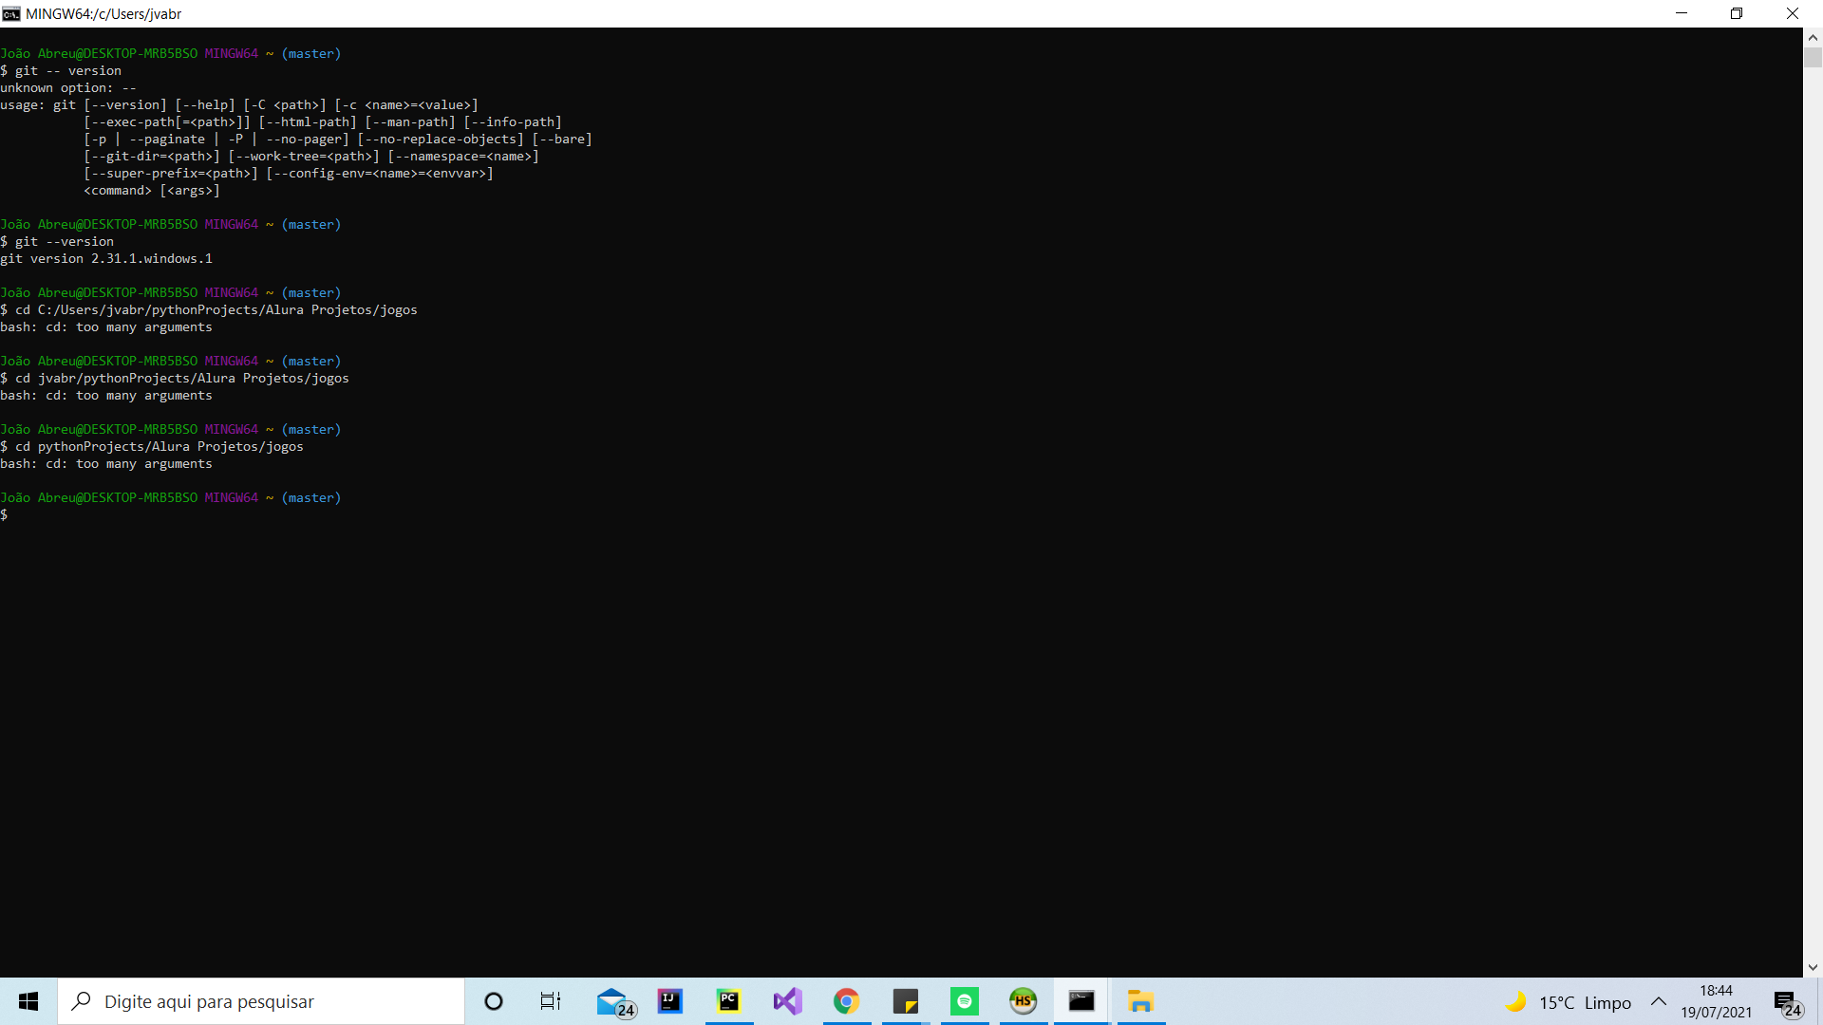The height and width of the screenshot is (1025, 1823).
Task: Click the last '$' prompt line
Action: click(x=5, y=515)
